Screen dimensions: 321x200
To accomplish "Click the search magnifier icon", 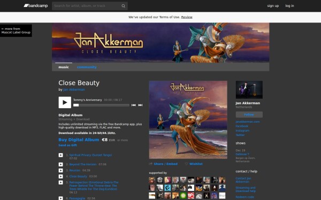I will click(x=123, y=6).
